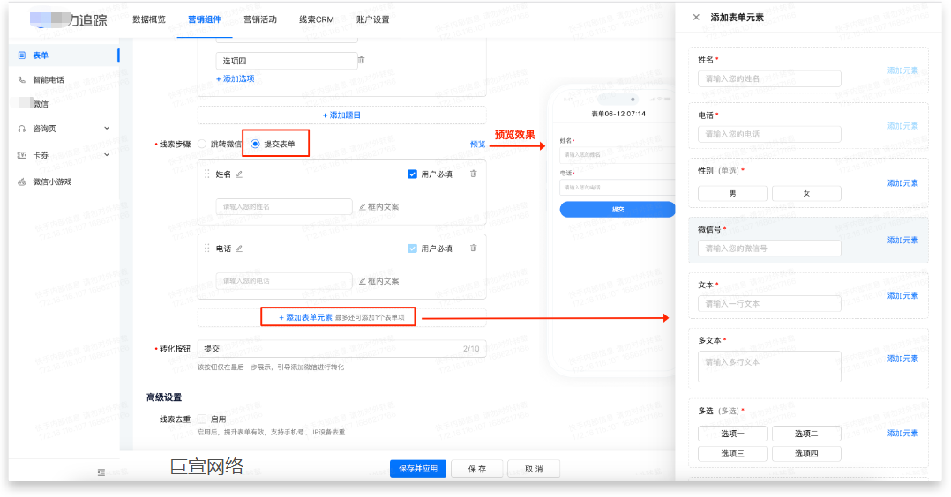This screenshot has height=497, width=951.
Task: Click the 请输入您的姓名 input in the form editor
Action: pyautogui.click(x=284, y=207)
